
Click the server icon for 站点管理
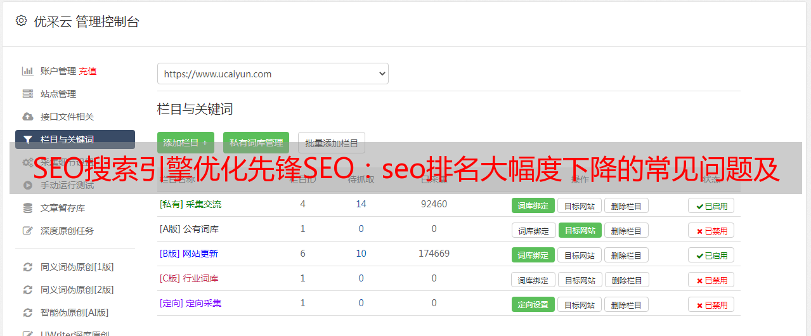[x=28, y=94]
